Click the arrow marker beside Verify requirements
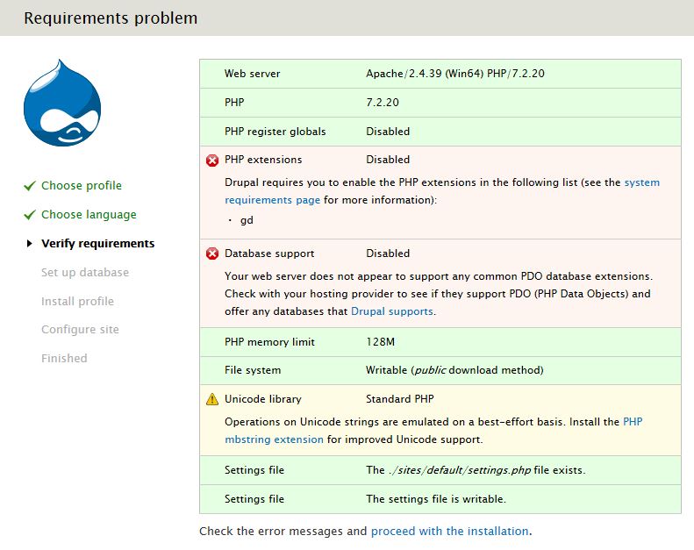The width and height of the screenshot is (694, 550). pyautogui.click(x=30, y=244)
